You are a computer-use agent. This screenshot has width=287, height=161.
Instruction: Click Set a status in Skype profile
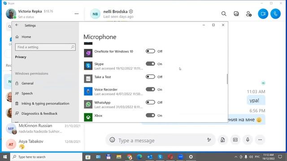pyautogui.click(x=26, y=17)
